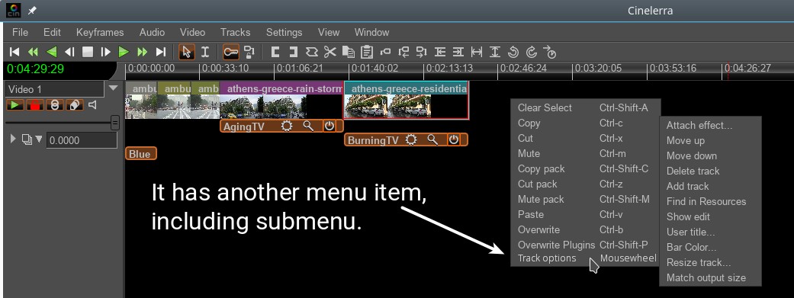The width and height of the screenshot is (794, 298).
Task: Open the Video 1 track dropdown arrow
Action: tap(114, 88)
